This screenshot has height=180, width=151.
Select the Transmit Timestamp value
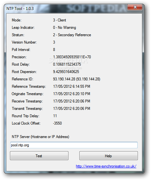coord(72,109)
